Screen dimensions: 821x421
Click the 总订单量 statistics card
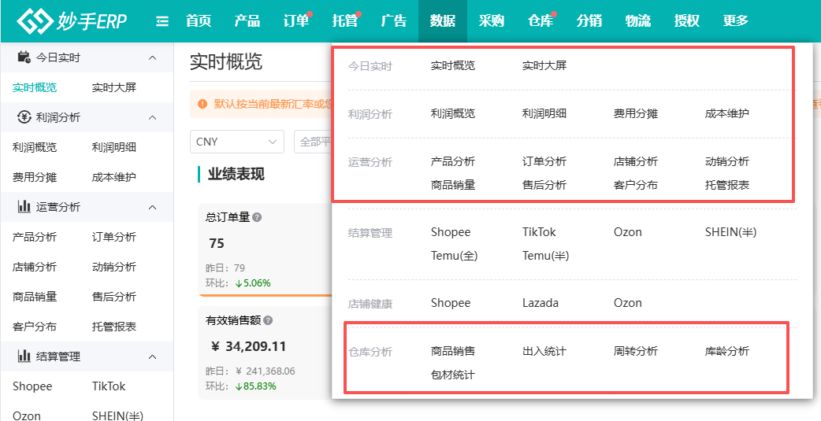[x=260, y=248]
